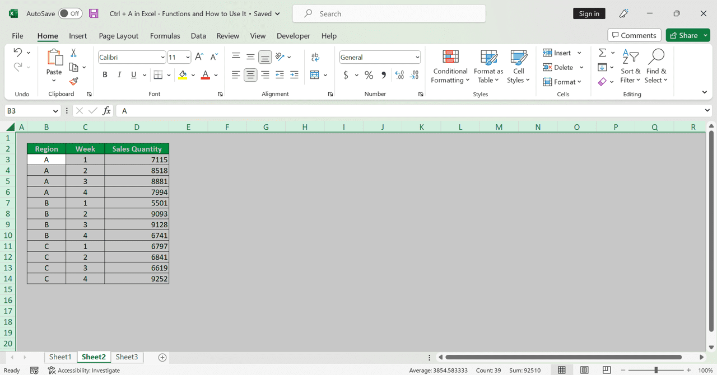Click the Clear eraser icon
The image size is (717, 375).
[602, 82]
